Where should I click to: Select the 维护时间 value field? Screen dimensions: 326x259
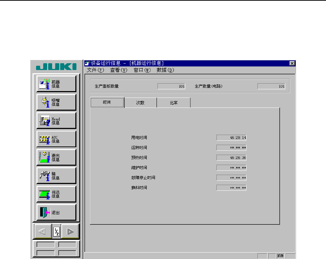(231, 168)
